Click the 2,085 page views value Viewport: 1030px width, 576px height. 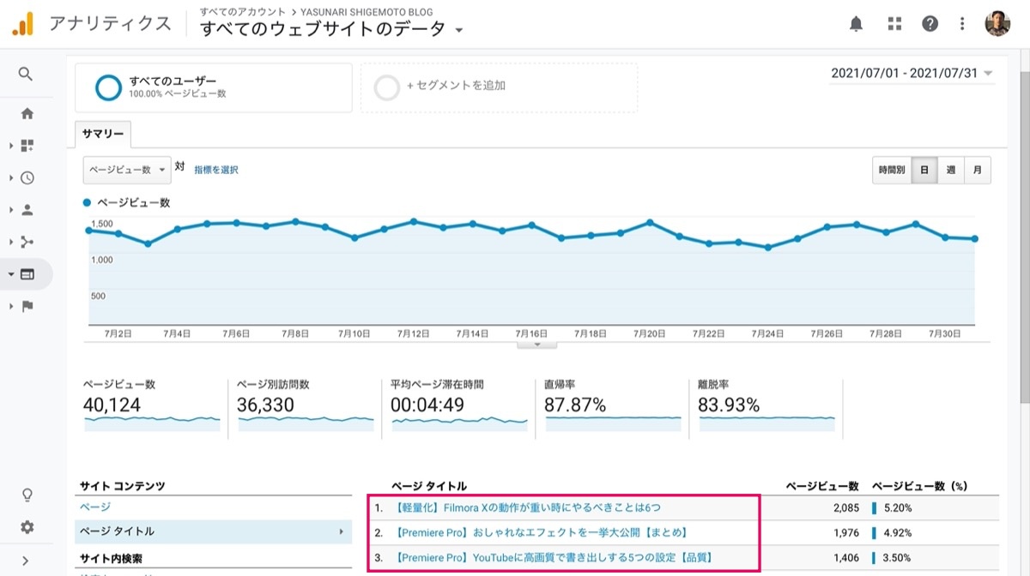click(x=845, y=507)
